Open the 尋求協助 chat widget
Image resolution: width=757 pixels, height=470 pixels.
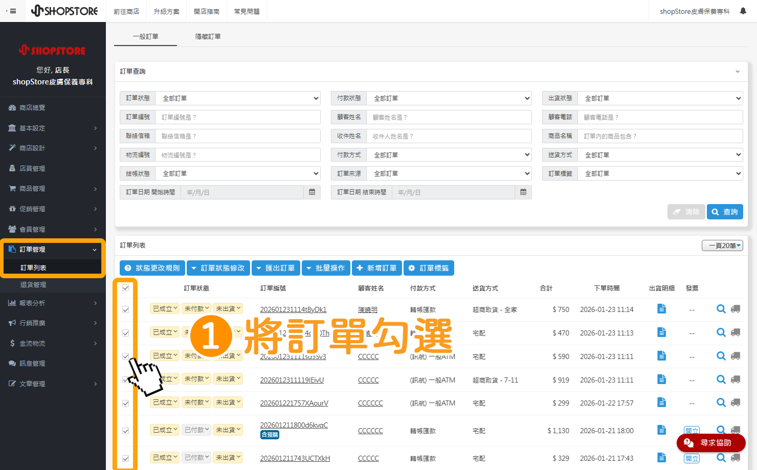coord(710,443)
